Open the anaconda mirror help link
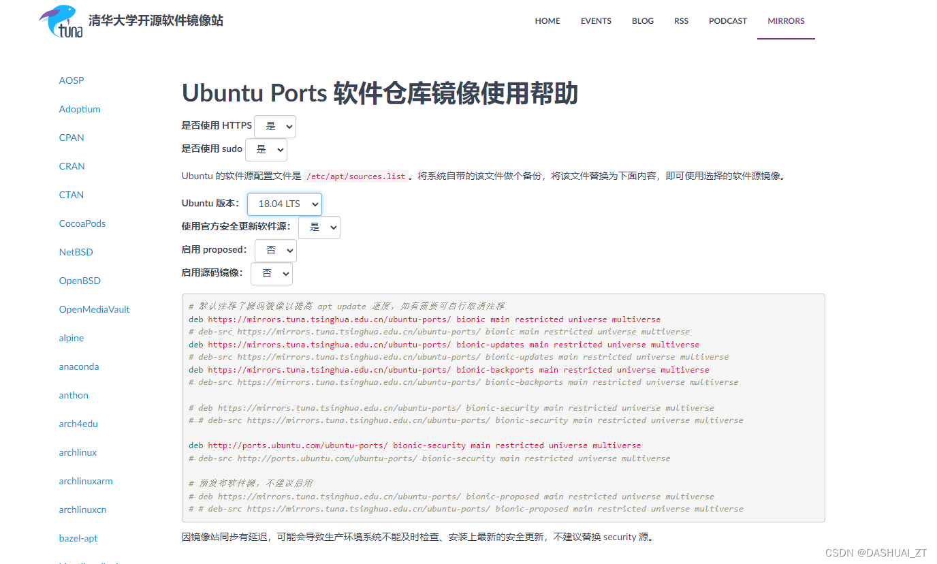The image size is (937, 564). (79, 366)
